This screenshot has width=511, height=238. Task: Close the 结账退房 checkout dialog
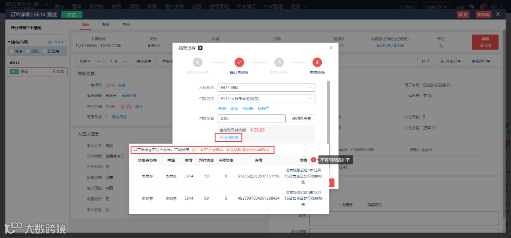[x=331, y=48]
